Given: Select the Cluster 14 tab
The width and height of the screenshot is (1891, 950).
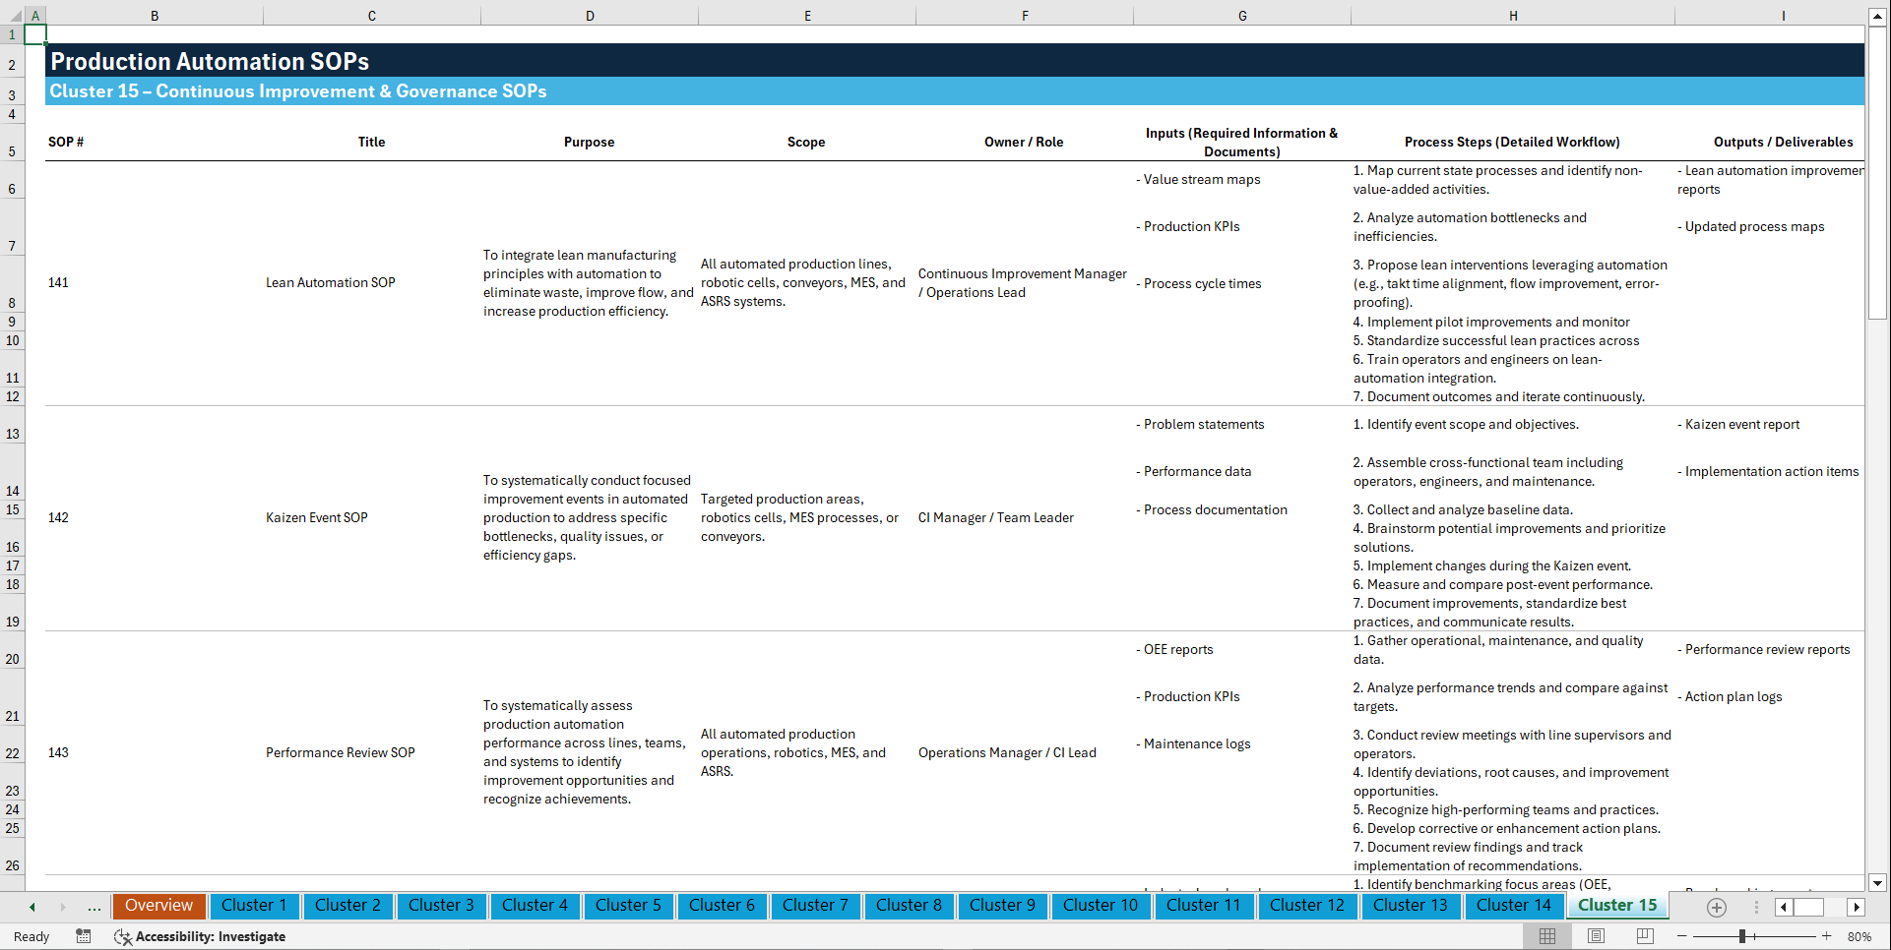Looking at the screenshot, I should (x=1514, y=906).
